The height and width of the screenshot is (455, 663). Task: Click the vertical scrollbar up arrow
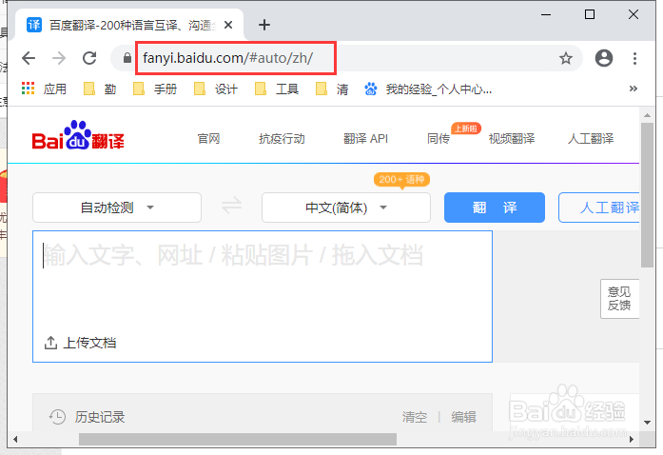tap(647, 115)
